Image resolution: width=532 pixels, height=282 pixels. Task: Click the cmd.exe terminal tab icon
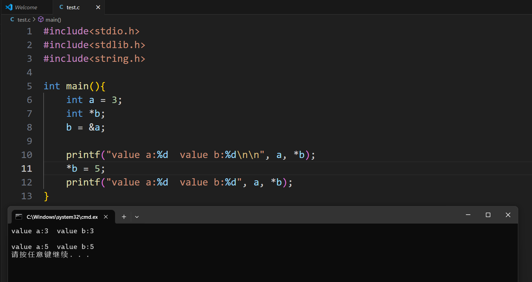[19, 217]
